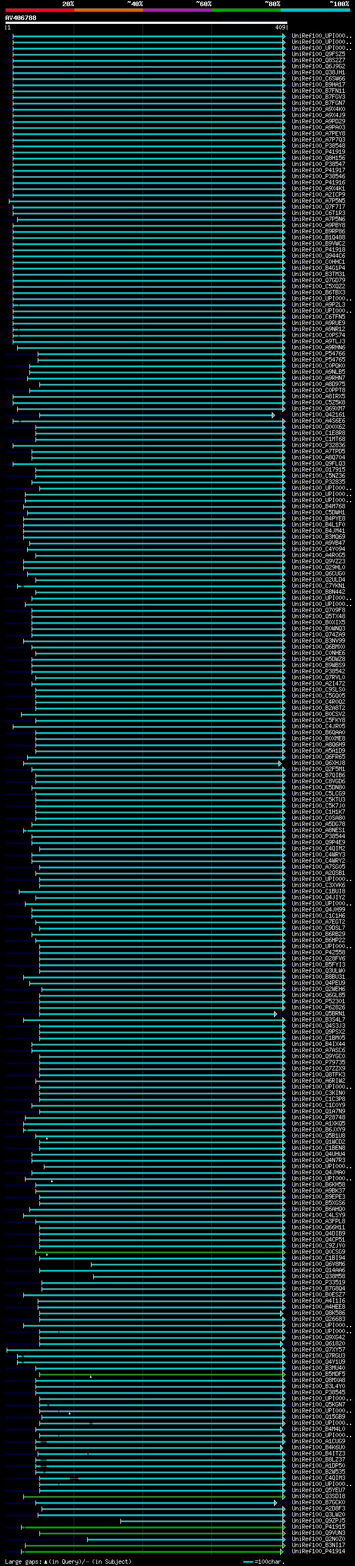Image resolution: width=355 pixels, height=1566 pixels.
Task: Click the UniRef100_Q5BRN1 label
Action: 318,1013
